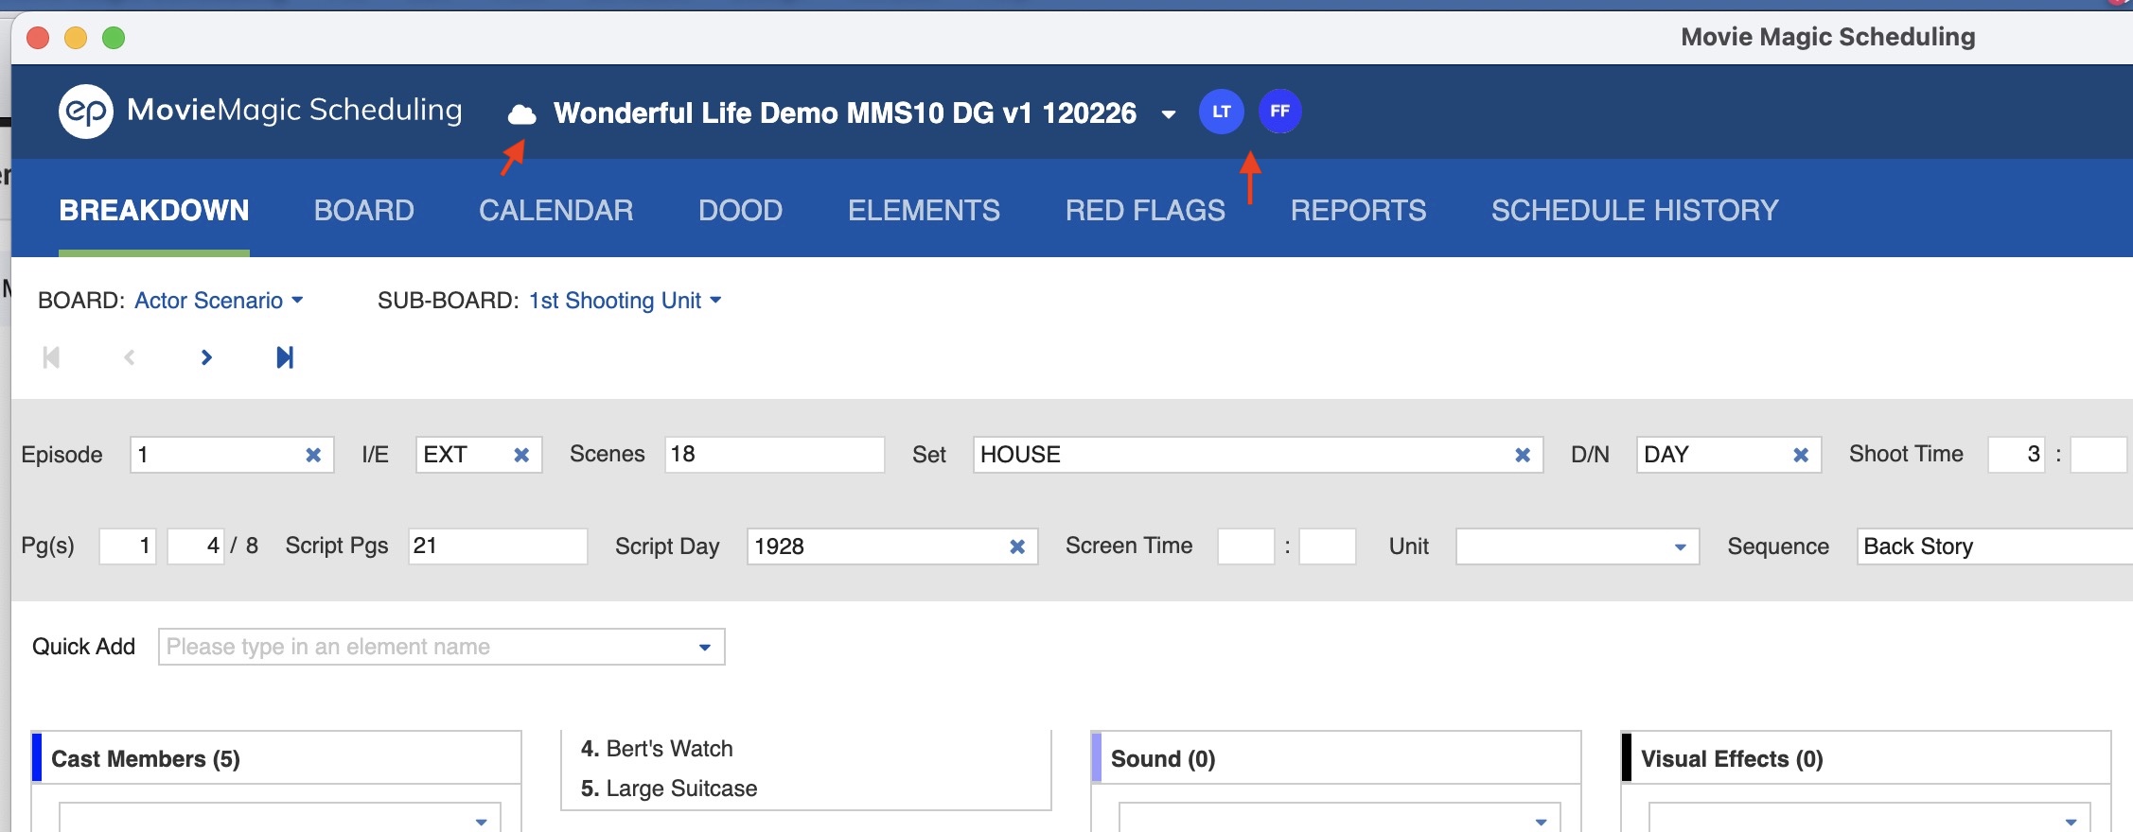The width and height of the screenshot is (2133, 832).
Task: Go to first breakdown sheet
Action: [x=51, y=357]
